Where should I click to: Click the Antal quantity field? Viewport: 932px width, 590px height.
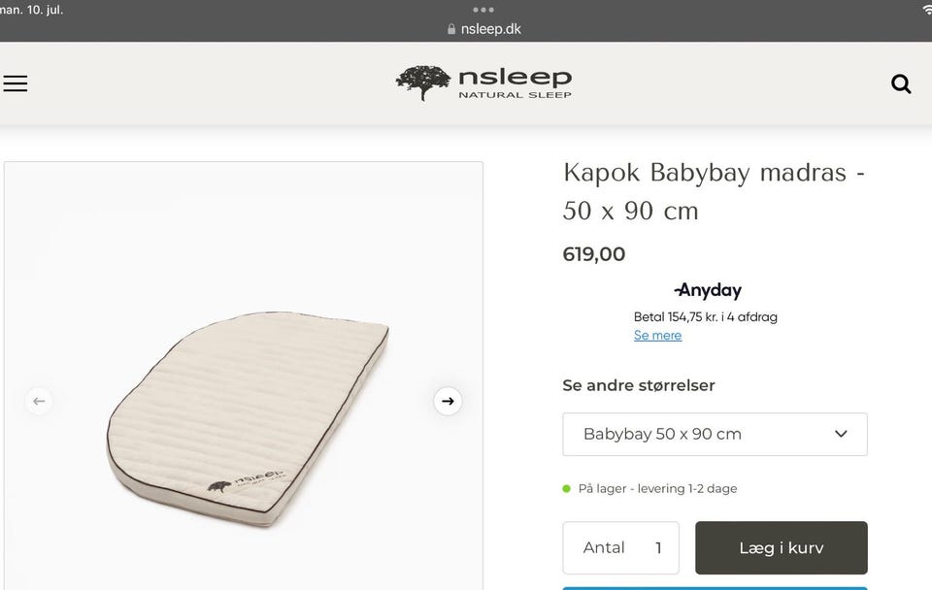pos(624,547)
